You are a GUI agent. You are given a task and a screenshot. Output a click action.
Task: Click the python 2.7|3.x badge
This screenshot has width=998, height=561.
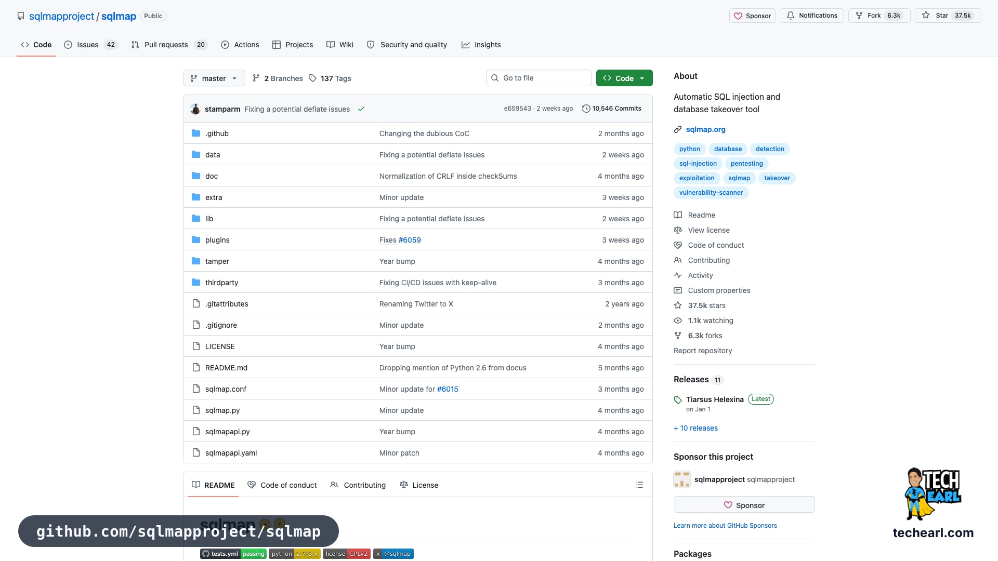click(295, 554)
